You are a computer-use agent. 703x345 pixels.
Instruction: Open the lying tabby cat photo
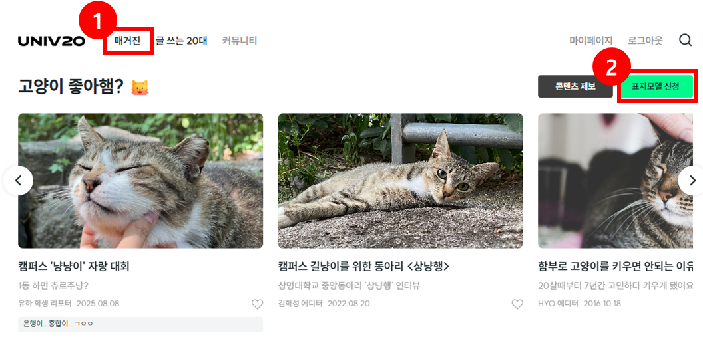[x=400, y=181]
